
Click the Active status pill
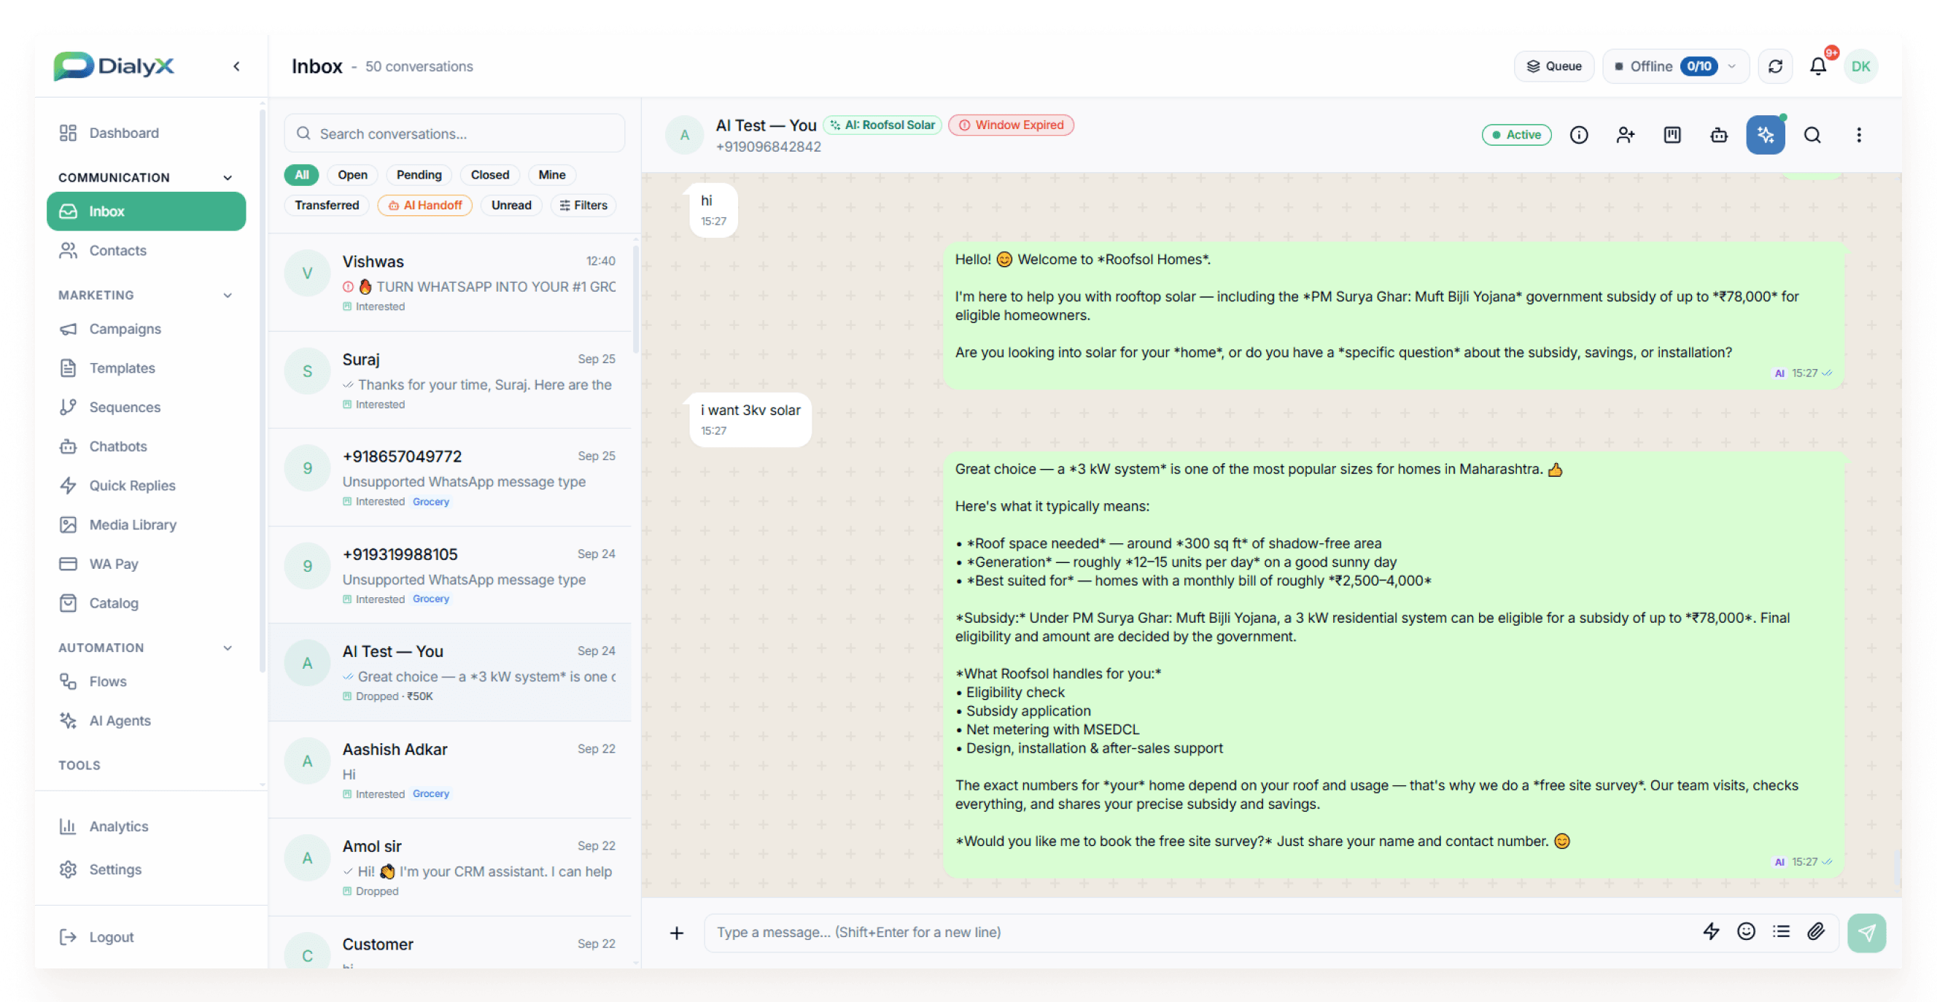1516,135
